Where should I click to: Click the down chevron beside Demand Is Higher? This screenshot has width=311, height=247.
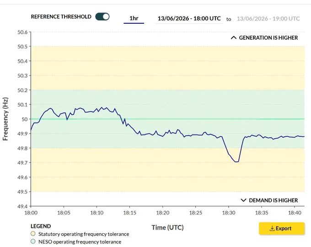coord(243,200)
